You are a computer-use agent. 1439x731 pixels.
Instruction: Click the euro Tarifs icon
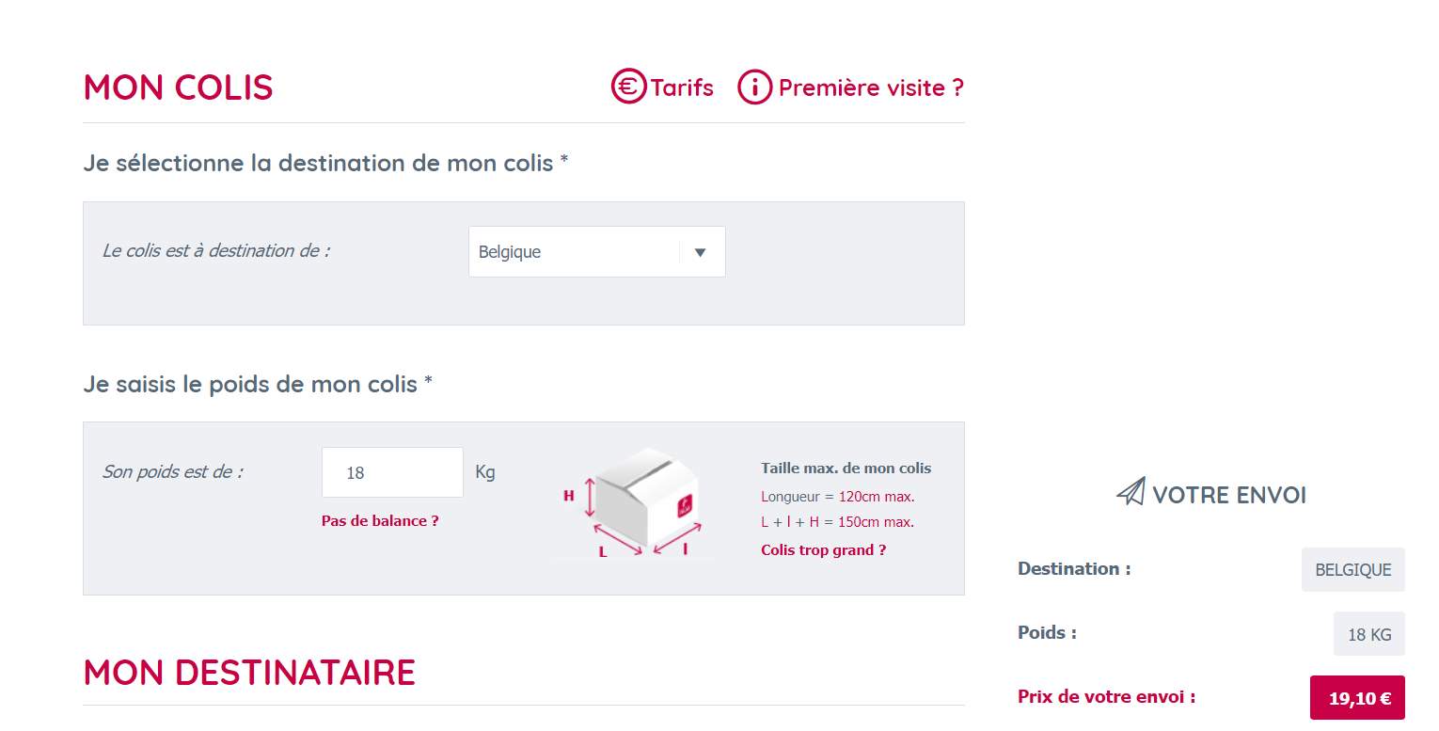pos(628,87)
